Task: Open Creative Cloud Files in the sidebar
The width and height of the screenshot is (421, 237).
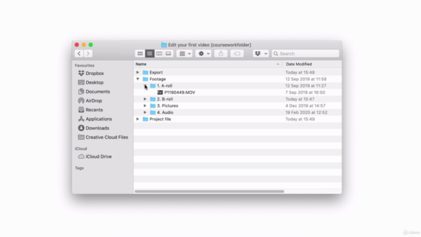Action: point(103,137)
